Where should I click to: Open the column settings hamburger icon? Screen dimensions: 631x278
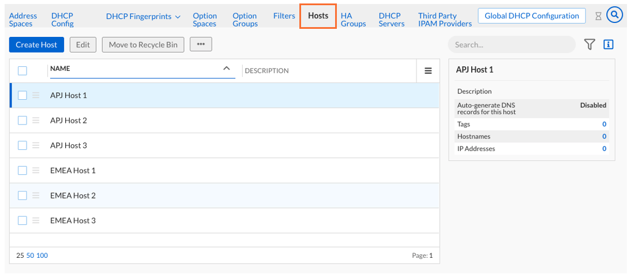pyautogui.click(x=428, y=71)
